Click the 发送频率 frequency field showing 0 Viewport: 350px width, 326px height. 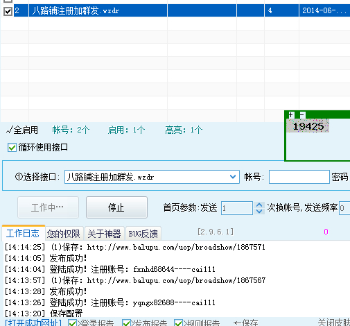pos(344,208)
